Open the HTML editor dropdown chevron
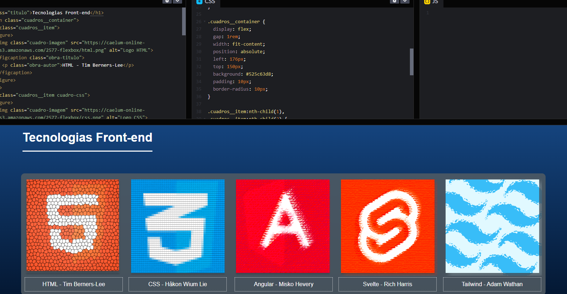The width and height of the screenshot is (567, 294). 177,1
